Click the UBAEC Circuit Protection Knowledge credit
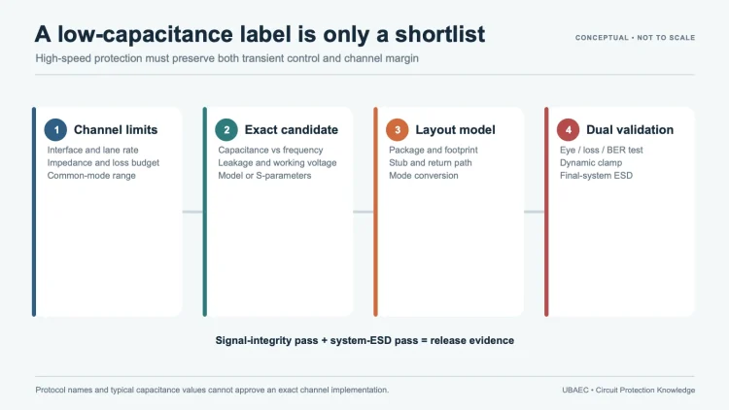729x410 pixels. pos(629,390)
